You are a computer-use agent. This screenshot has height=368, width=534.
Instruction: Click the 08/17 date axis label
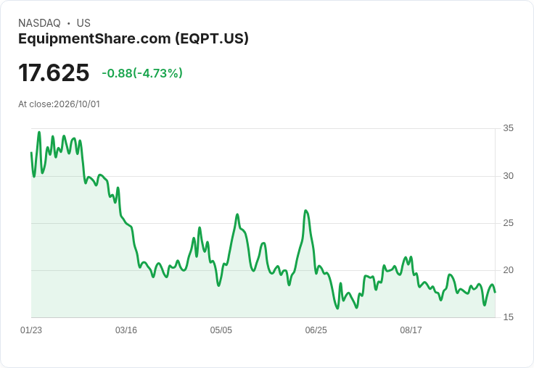pos(411,330)
